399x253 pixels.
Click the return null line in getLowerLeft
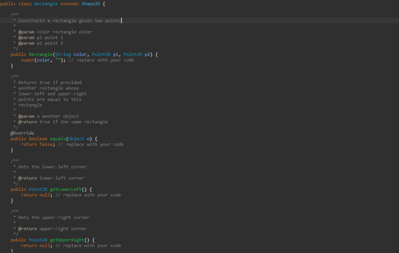35,195
